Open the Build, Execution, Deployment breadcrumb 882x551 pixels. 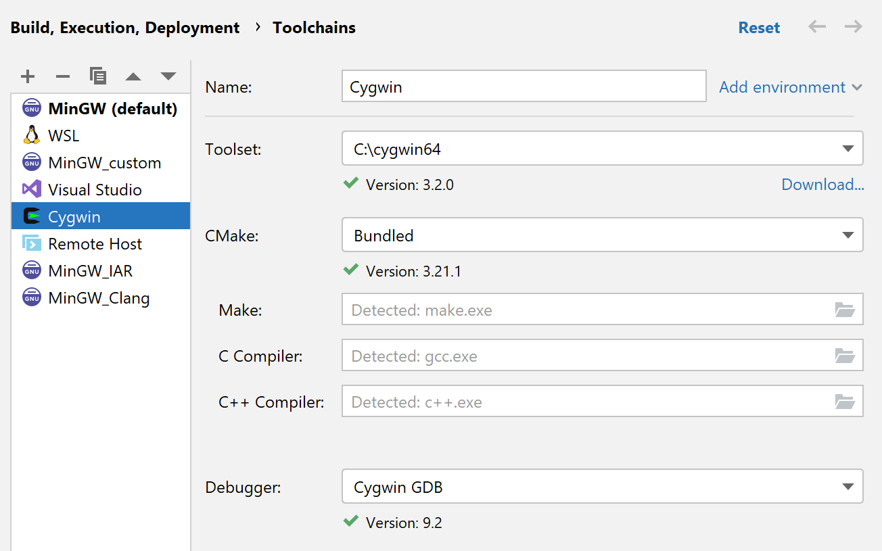point(124,27)
